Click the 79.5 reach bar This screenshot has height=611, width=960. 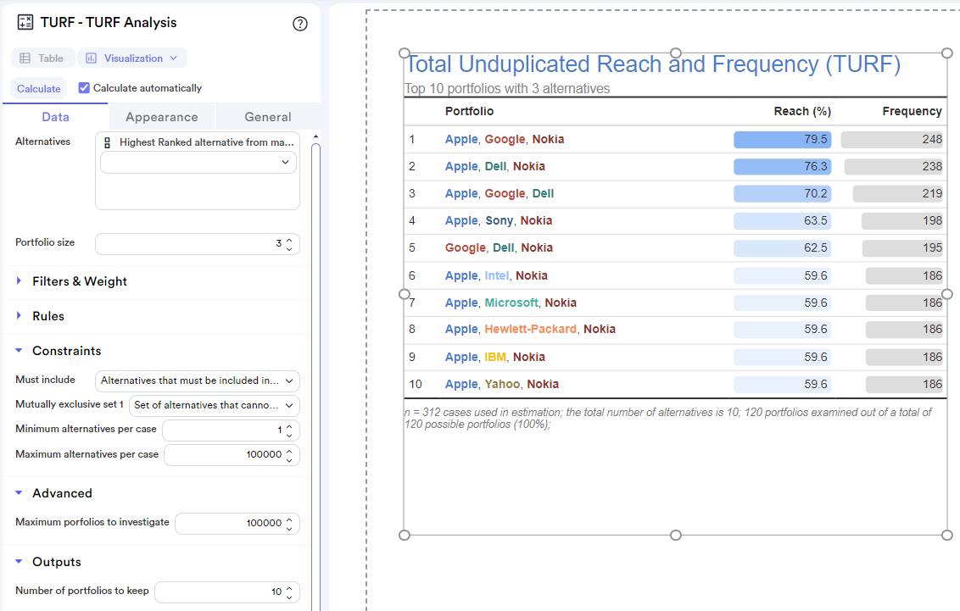[x=782, y=140]
